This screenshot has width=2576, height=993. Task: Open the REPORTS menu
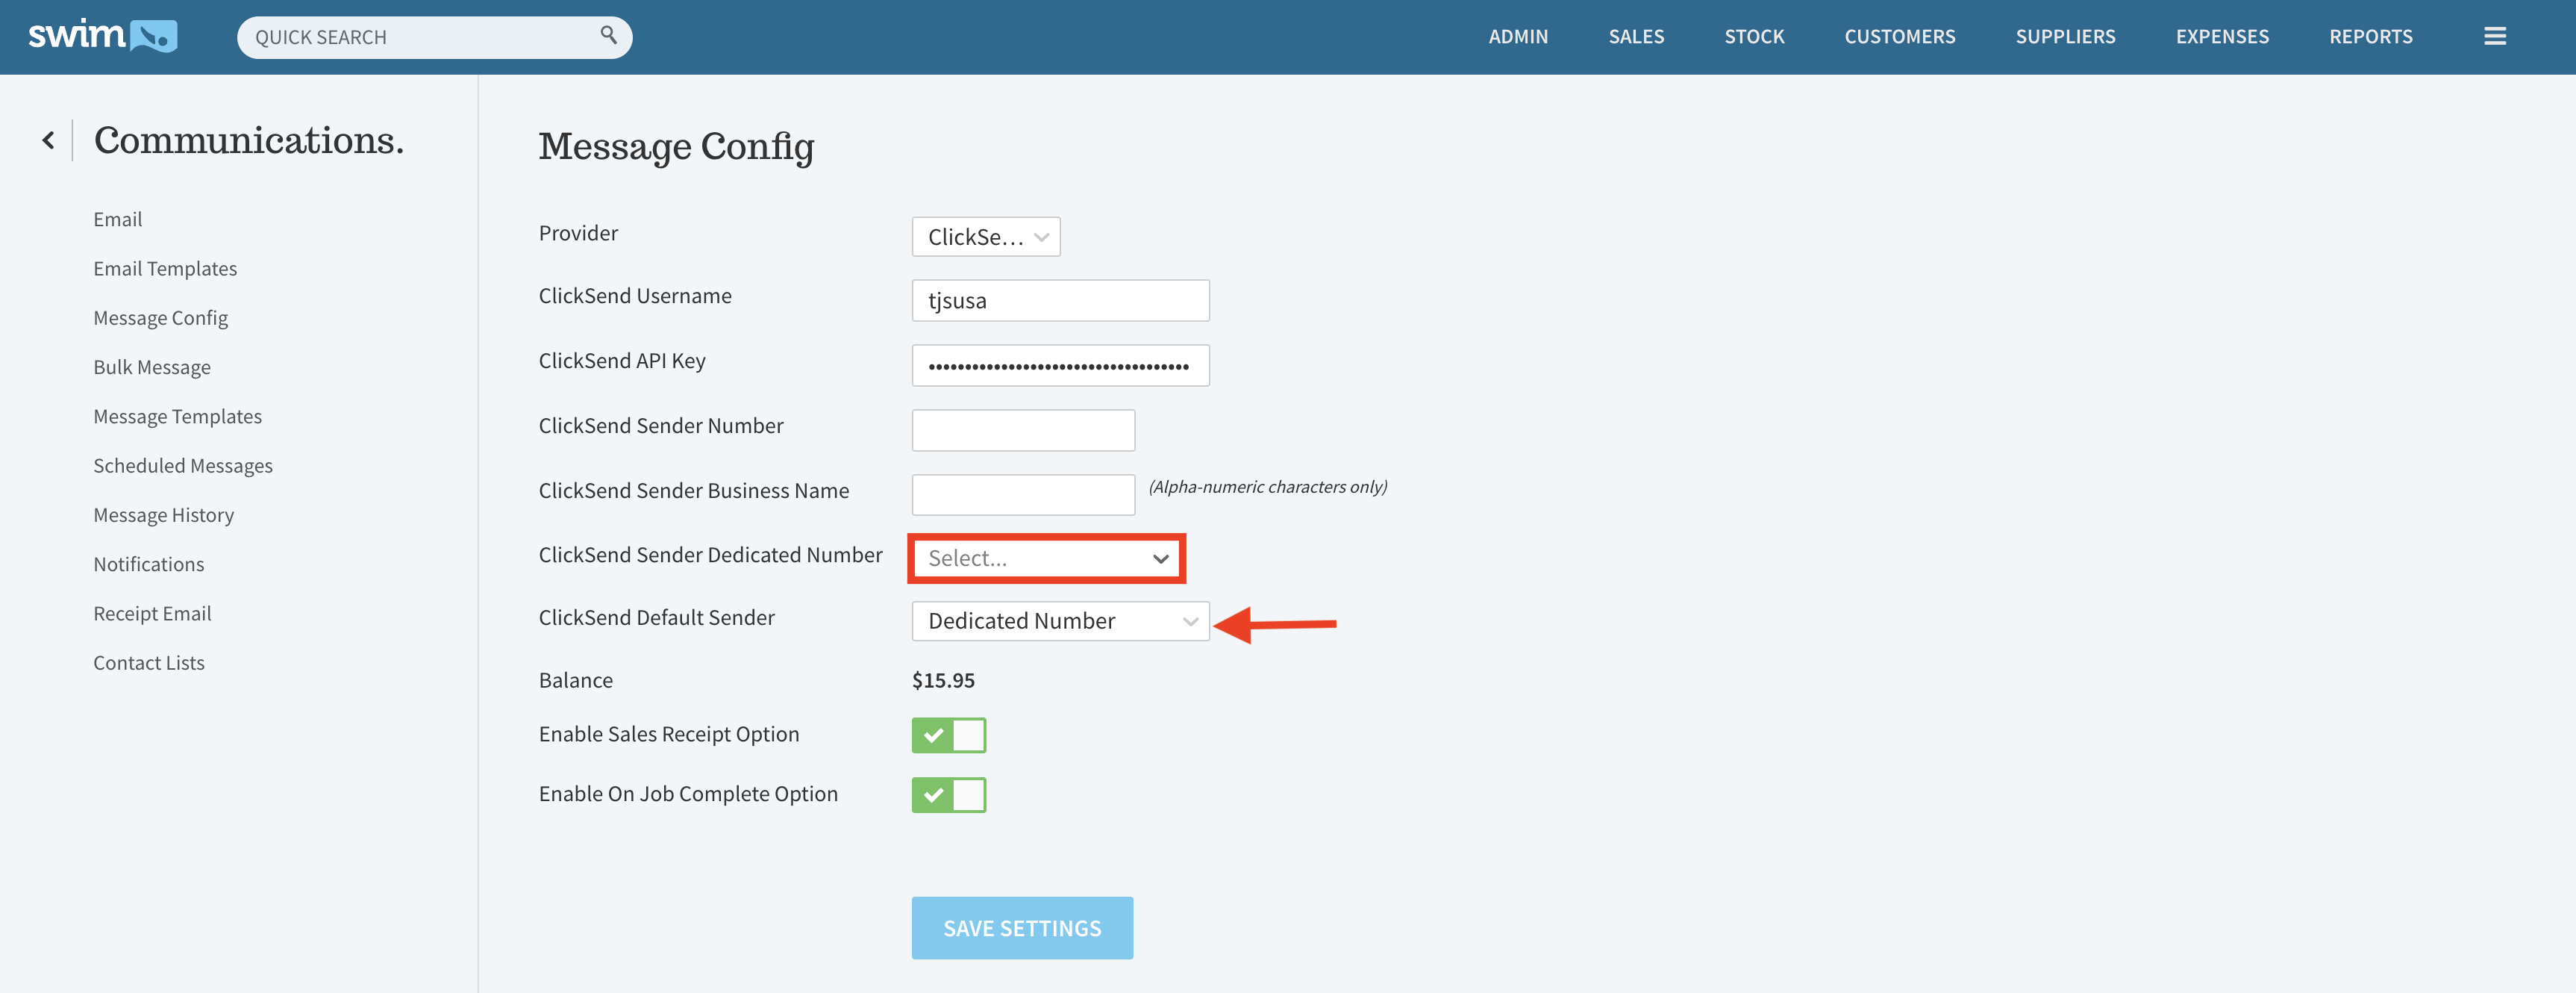pyautogui.click(x=2370, y=37)
